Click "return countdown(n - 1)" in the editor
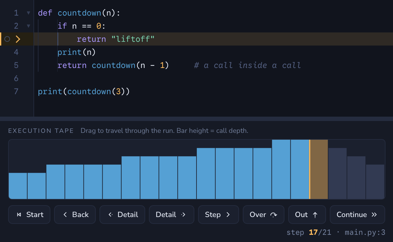 pyautogui.click(x=113, y=65)
